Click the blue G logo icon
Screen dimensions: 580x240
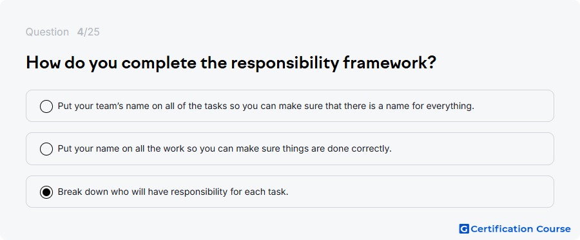464,229
